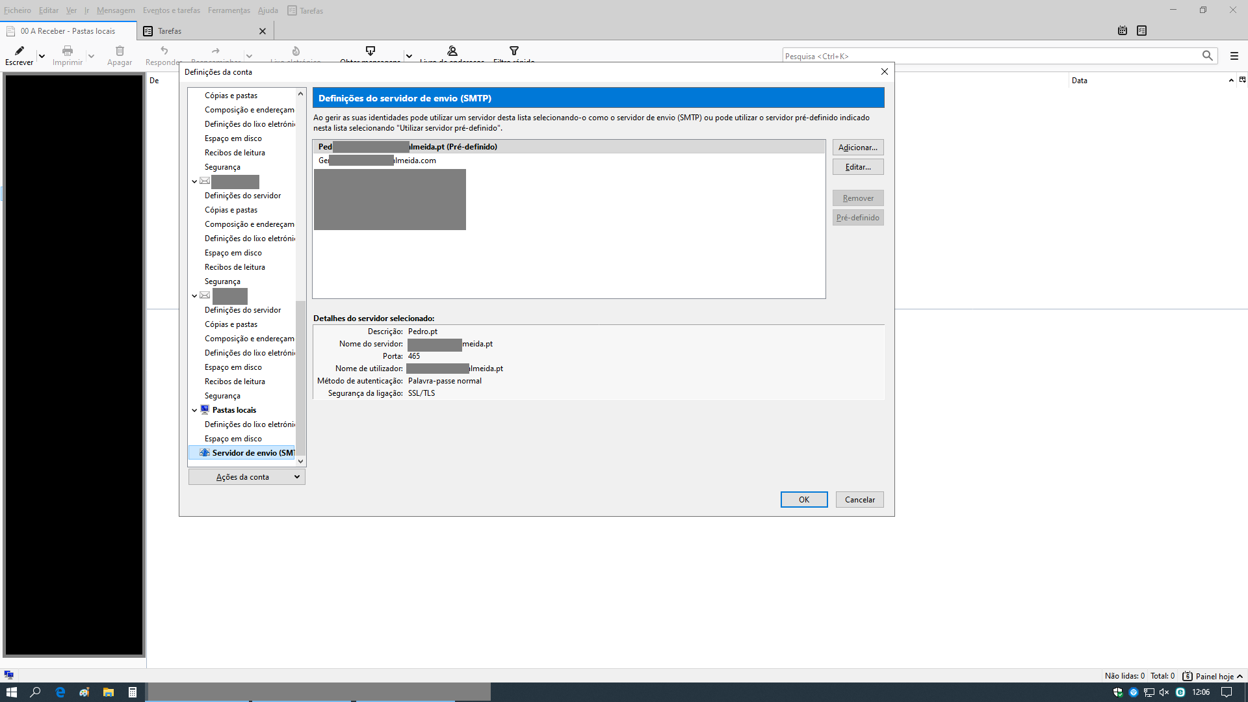Click the SSL/TLS connection security value
Image resolution: width=1248 pixels, height=702 pixels.
coord(421,393)
